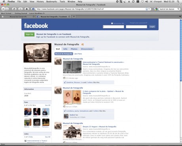Open the Edit menu
This screenshot has height=146, width=182.
click(x=25, y=2)
